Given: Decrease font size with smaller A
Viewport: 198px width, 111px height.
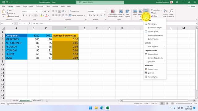Looking at the screenshot, I should click(x=48, y=11).
